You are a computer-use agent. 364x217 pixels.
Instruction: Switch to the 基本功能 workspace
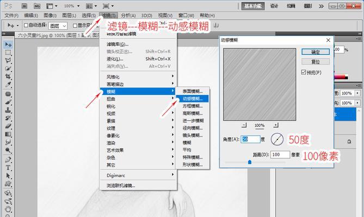click(x=253, y=6)
